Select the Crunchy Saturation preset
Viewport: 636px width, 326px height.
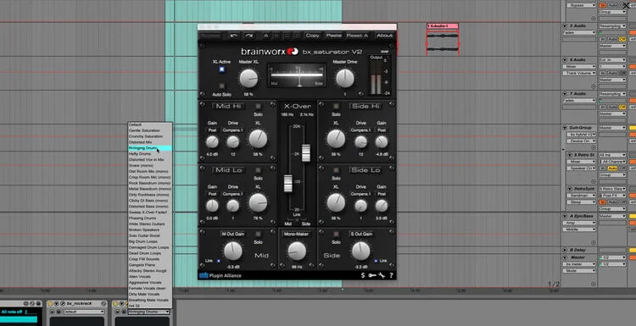click(x=150, y=136)
